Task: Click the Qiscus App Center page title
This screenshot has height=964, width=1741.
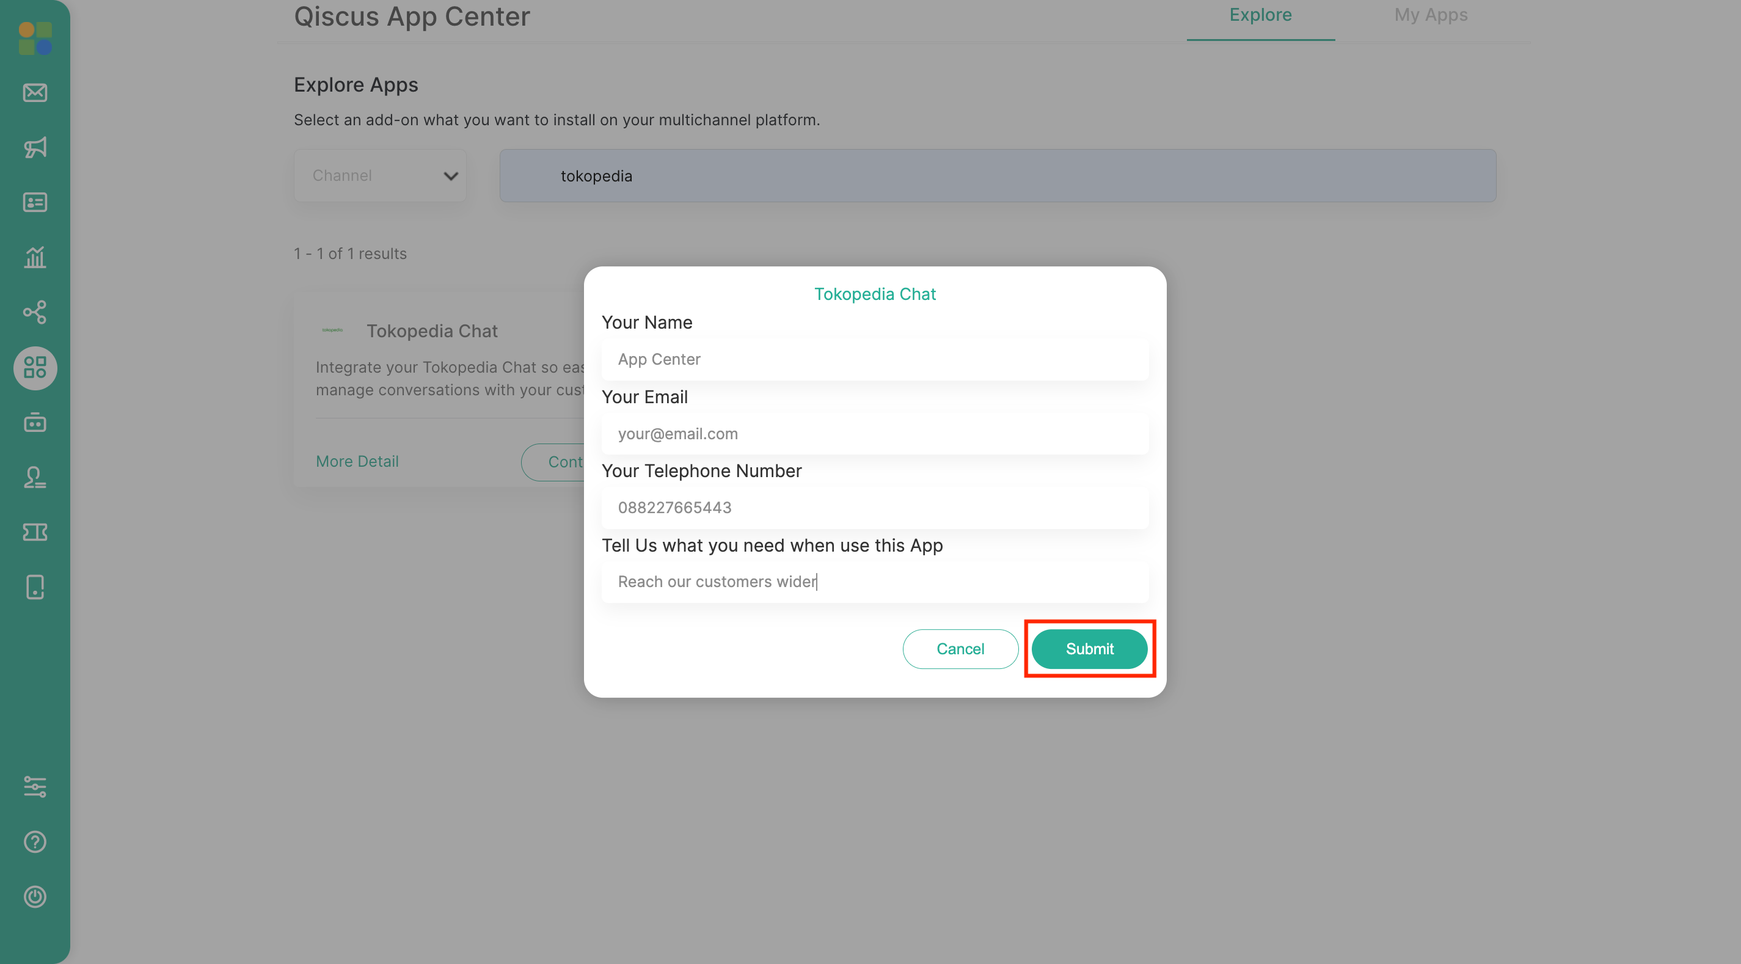Action: (412, 16)
